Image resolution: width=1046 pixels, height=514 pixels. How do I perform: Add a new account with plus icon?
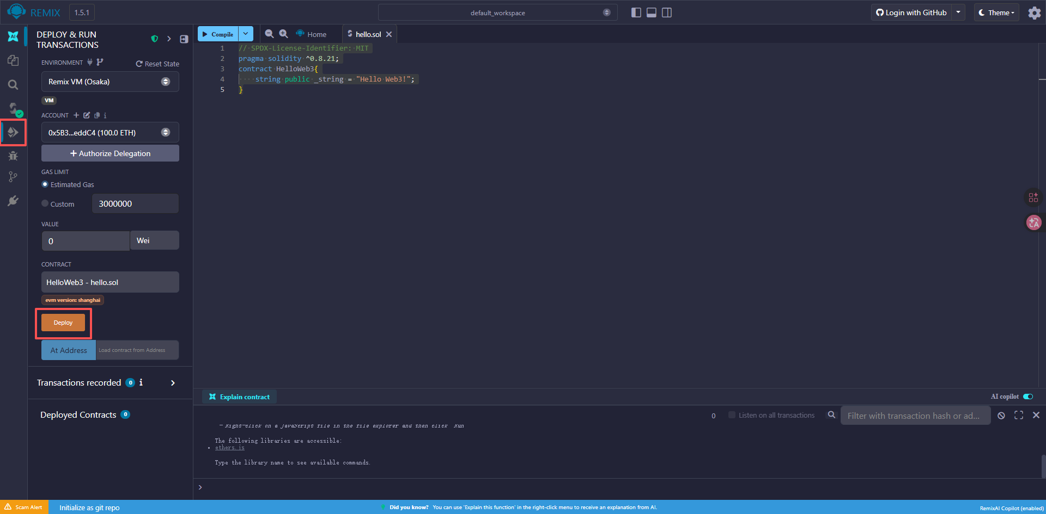tap(76, 115)
